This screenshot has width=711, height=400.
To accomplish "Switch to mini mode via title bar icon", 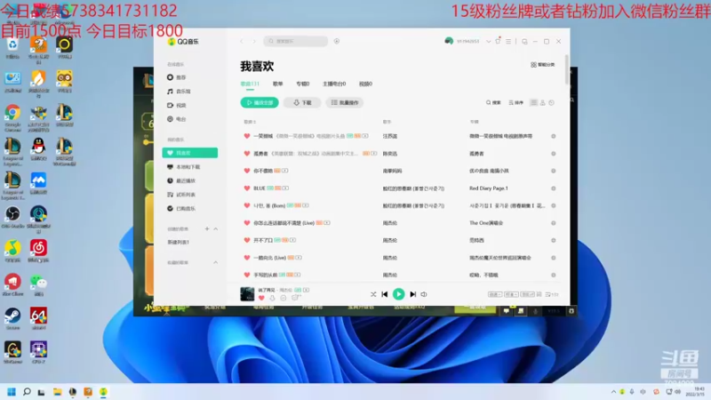I will (x=524, y=41).
